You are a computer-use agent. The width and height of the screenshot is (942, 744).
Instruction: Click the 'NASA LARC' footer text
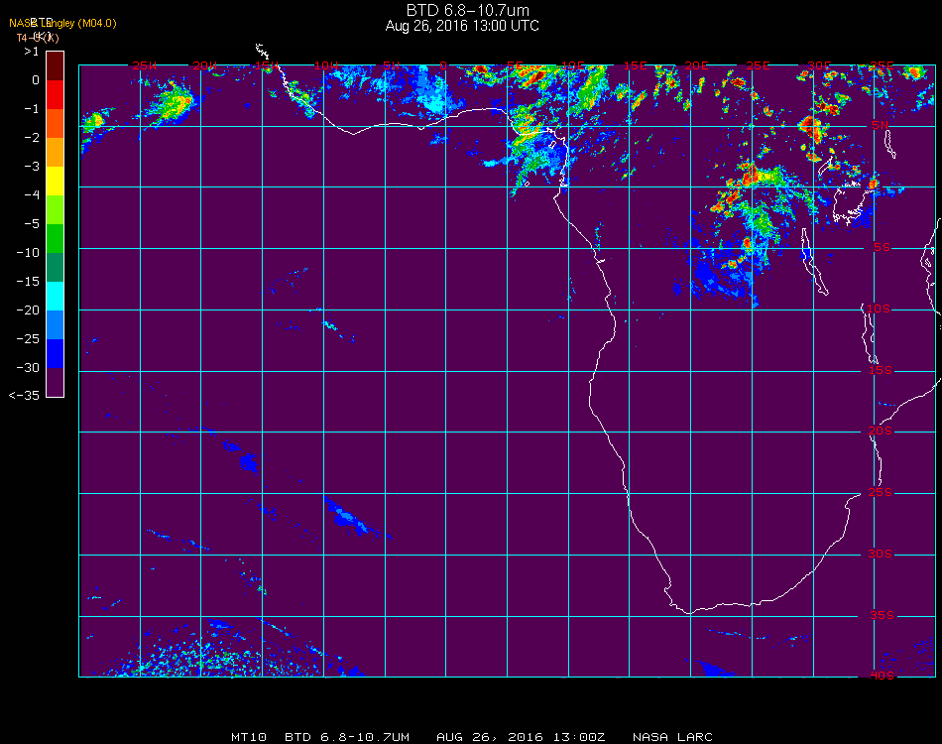[672, 737]
